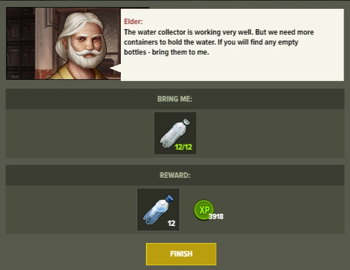
Task: Click the FINISH button
Action: point(181,254)
